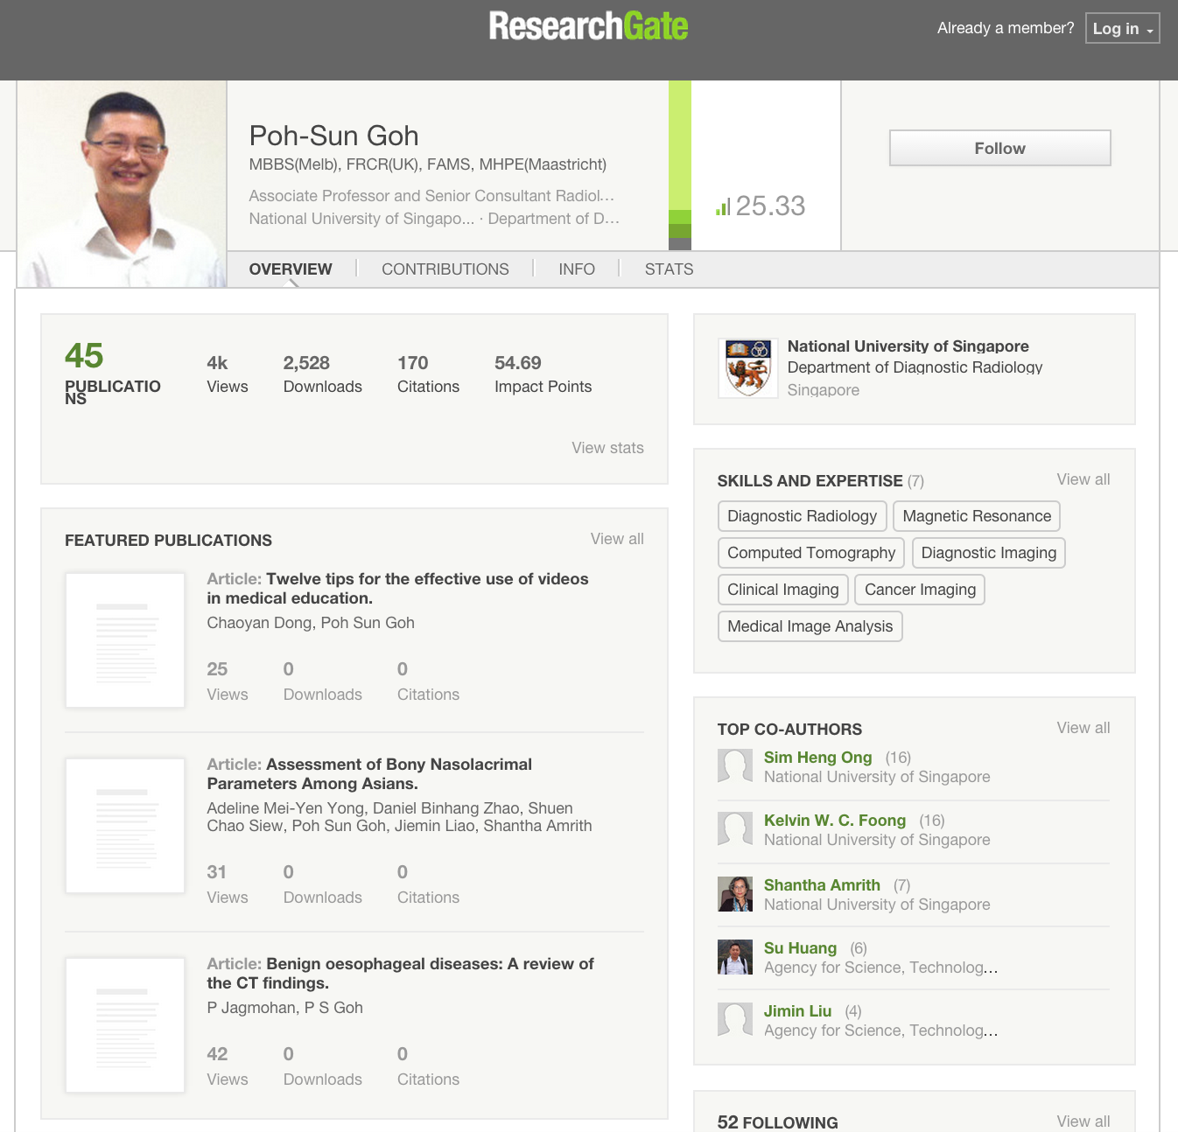Click View all in Top Co-Authors
Image resolution: width=1178 pixels, height=1132 pixels.
coord(1083,728)
